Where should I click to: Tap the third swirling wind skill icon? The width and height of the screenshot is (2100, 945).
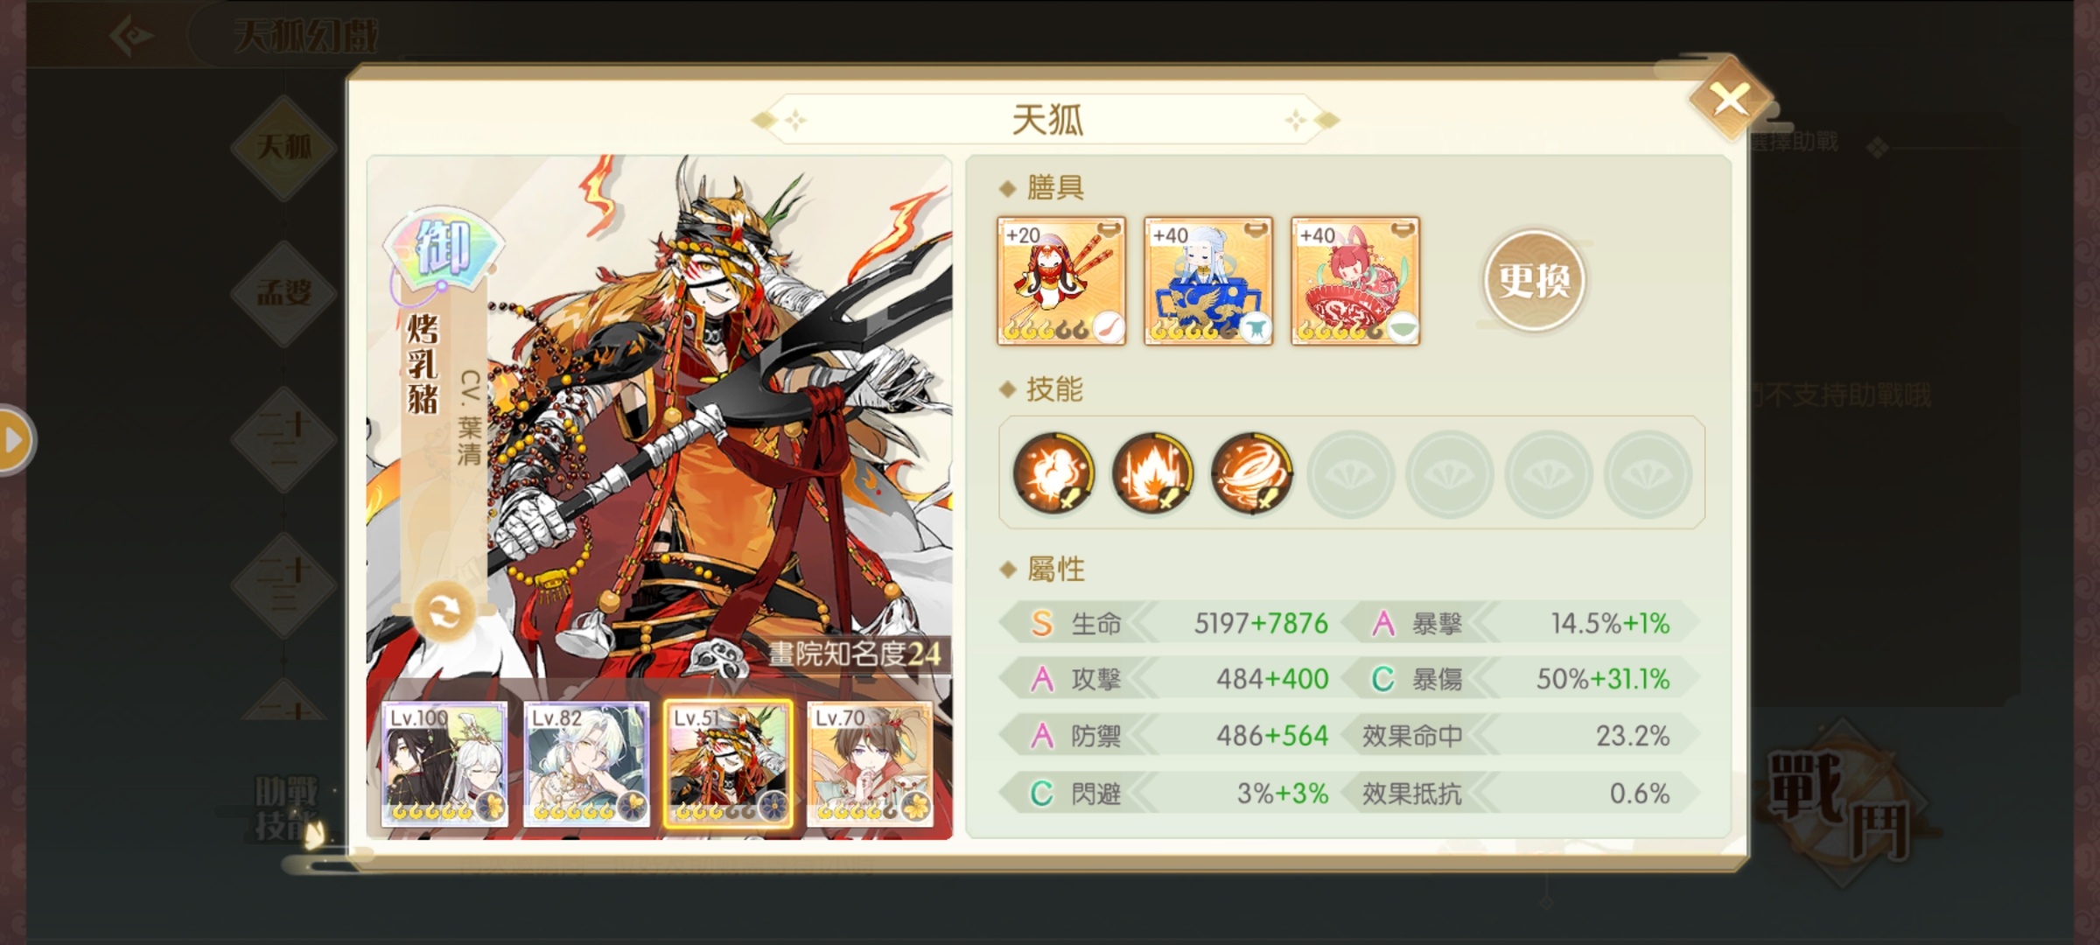[x=1251, y=472]
